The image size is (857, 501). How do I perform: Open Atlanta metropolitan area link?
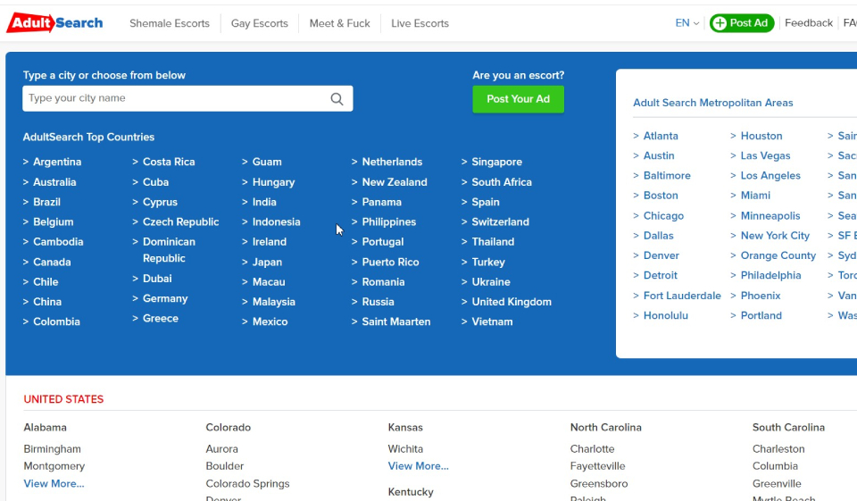(661, 136)
